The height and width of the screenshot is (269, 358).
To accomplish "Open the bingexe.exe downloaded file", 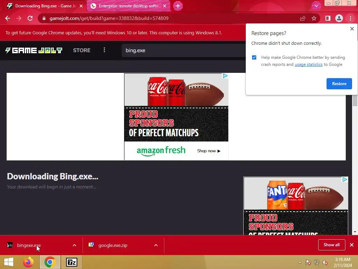I will 29,245.
